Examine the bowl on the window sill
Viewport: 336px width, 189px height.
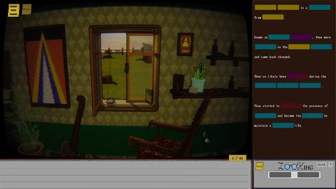click(111, 102)
